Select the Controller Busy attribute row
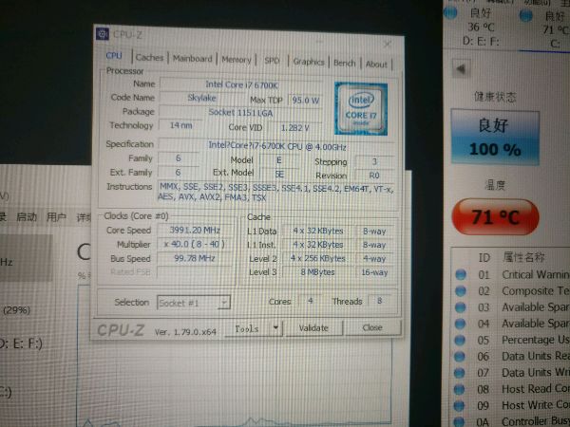Image resolution: width=570 pixels, height=427 pixels. 511,421
